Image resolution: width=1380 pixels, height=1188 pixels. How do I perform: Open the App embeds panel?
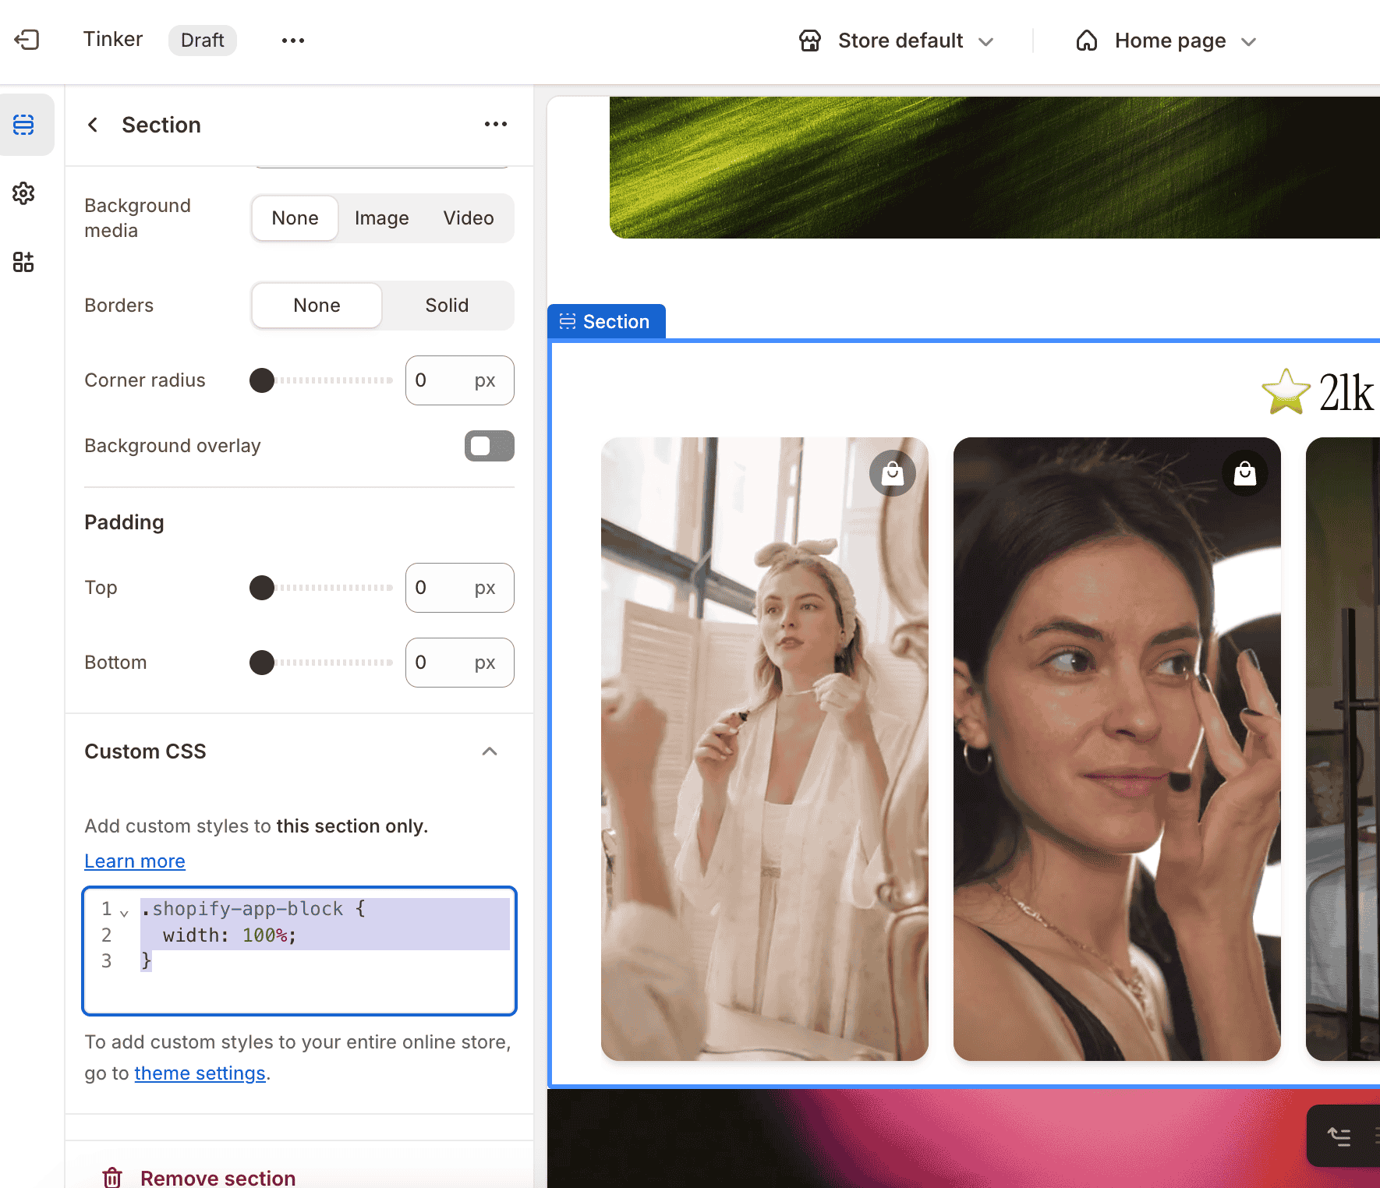[x=24, y=262]
